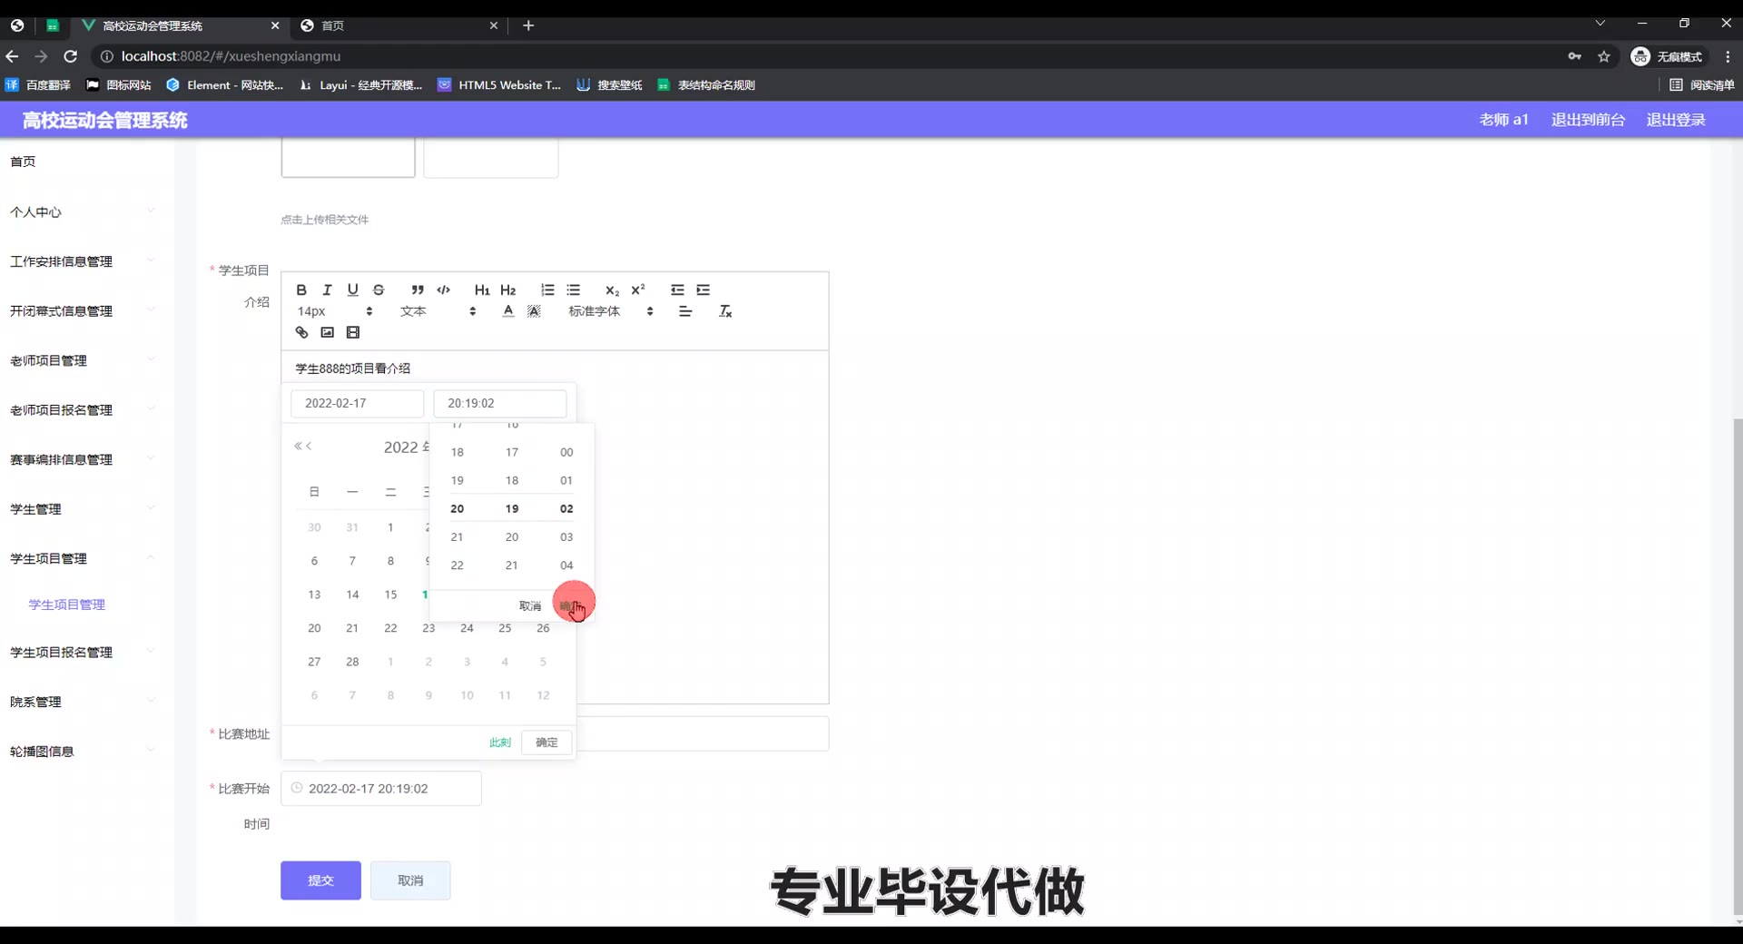Click the 退出到前台 link

click(1588, 120)
